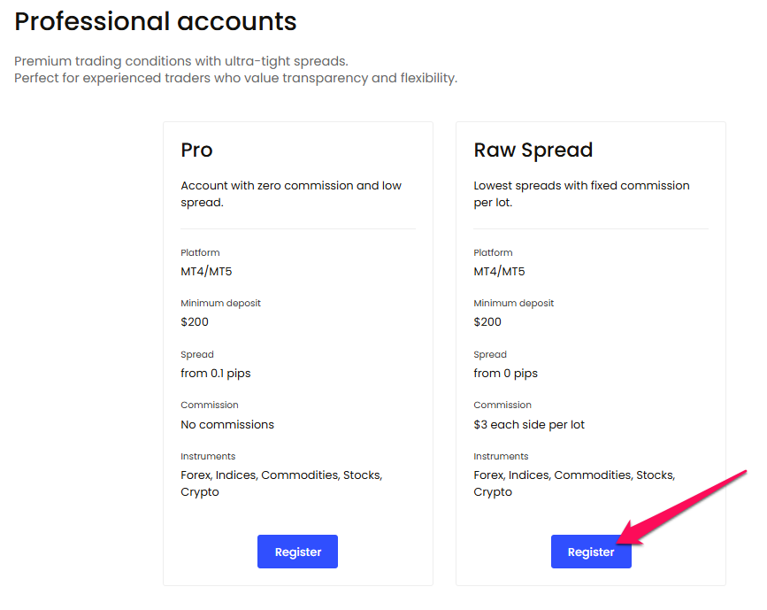Click the Professional accounts page title

pyautogui.click(x=156, y=21)
